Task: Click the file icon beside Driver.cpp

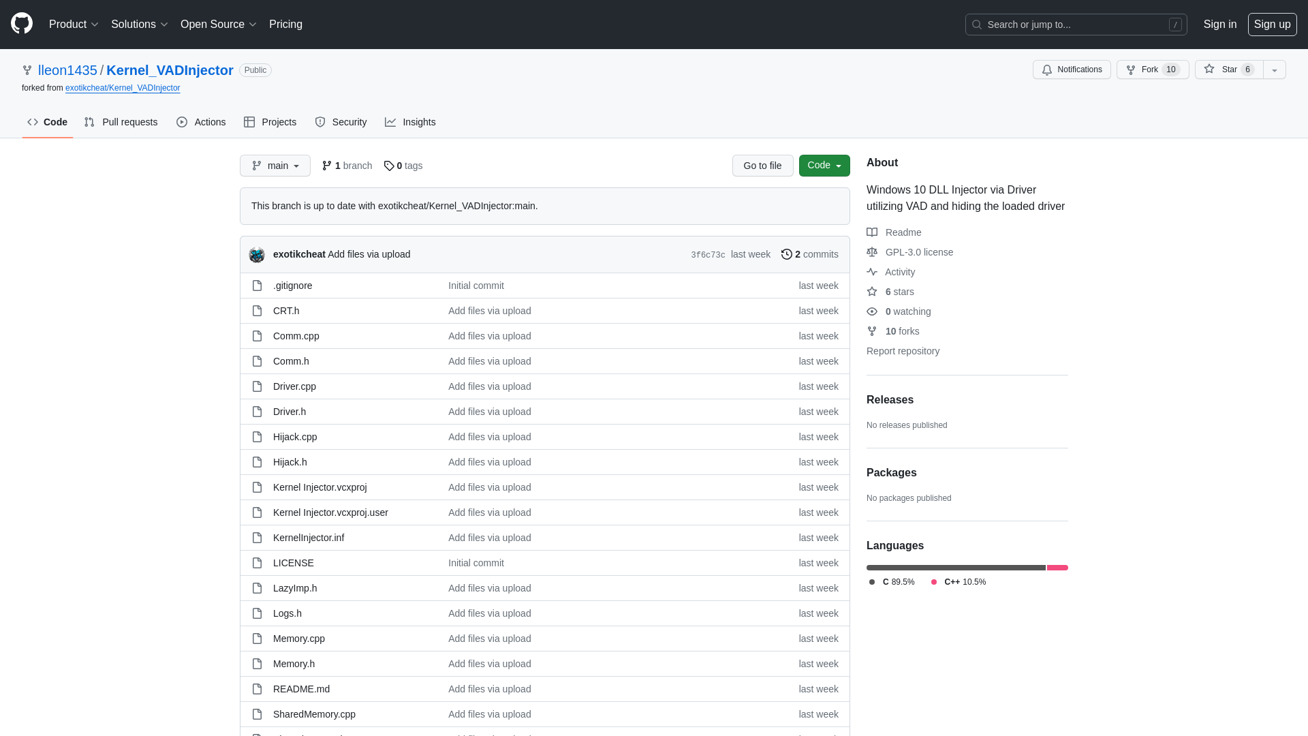Action: click(x=257, y=386)
